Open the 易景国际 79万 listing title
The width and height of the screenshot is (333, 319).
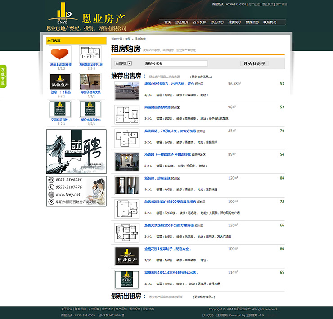click(x=170, y=131)
